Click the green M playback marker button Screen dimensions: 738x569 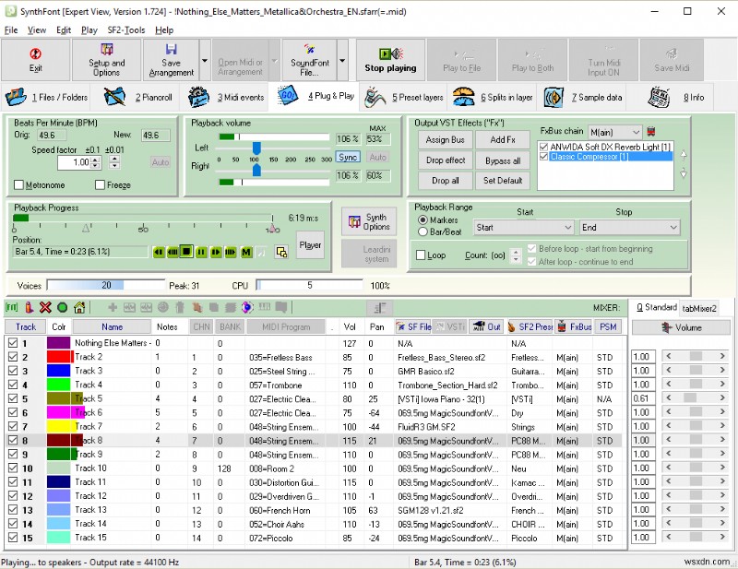246,252
